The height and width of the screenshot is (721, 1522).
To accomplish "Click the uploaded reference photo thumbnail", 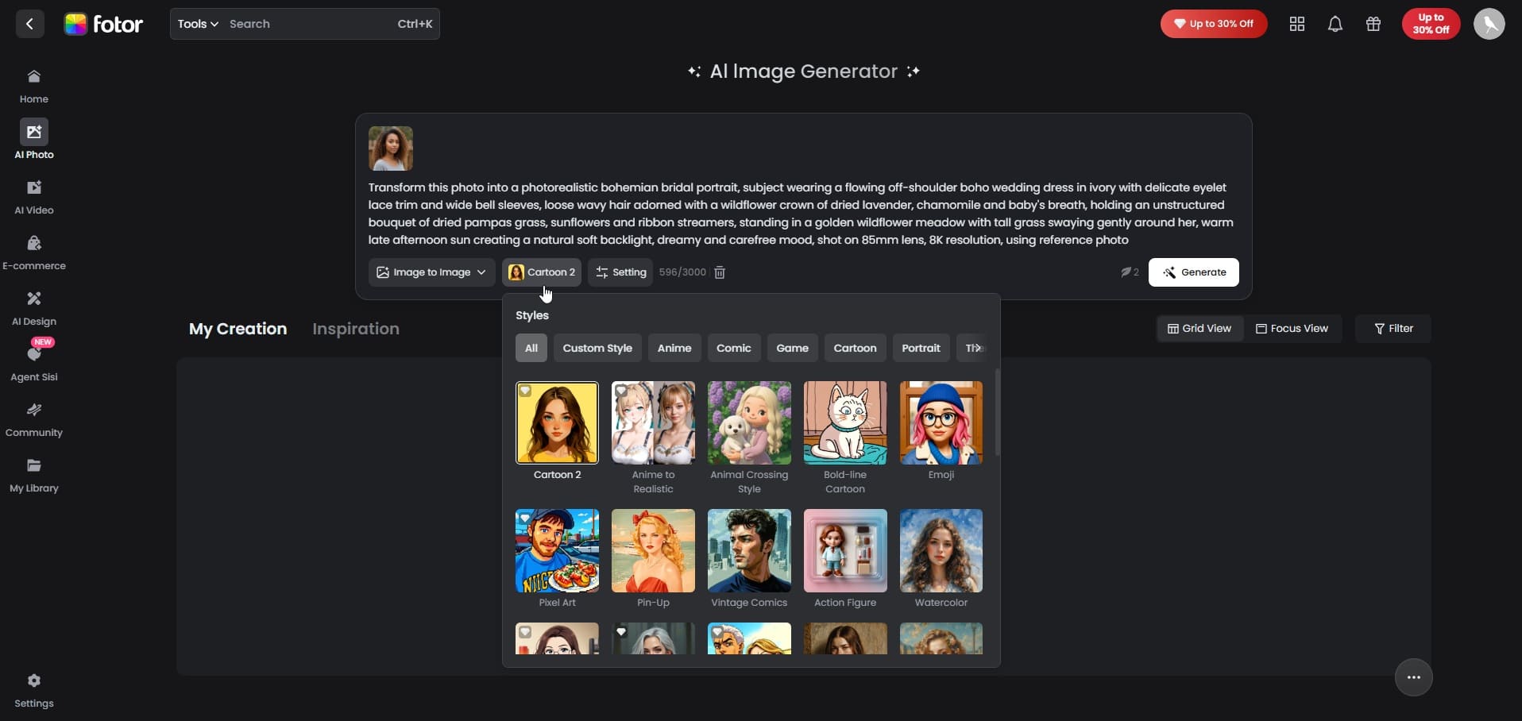I will click(x=390, y=148).
